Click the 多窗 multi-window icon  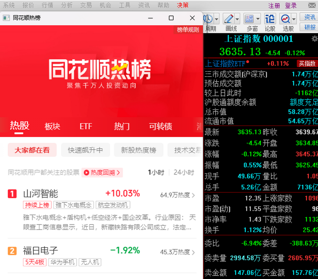(x=249, y=19)
